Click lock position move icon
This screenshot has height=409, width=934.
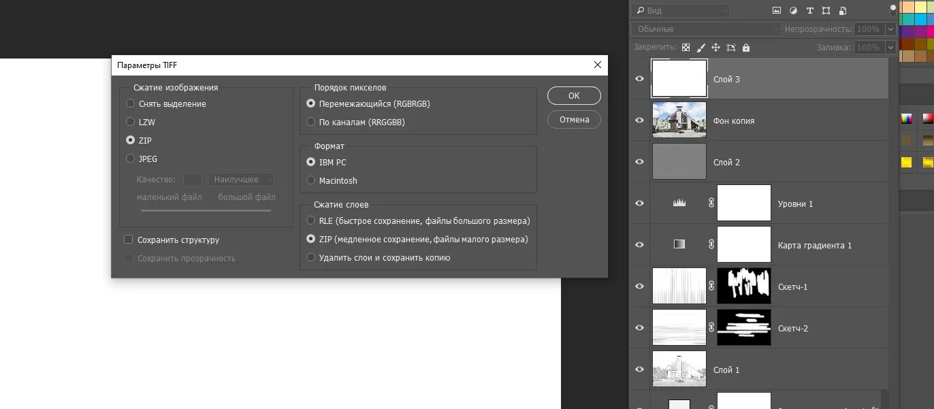tap(715, 48)
